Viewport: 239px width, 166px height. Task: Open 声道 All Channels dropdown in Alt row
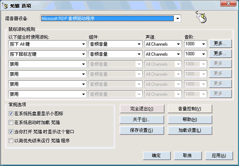[x=163, y=44]
